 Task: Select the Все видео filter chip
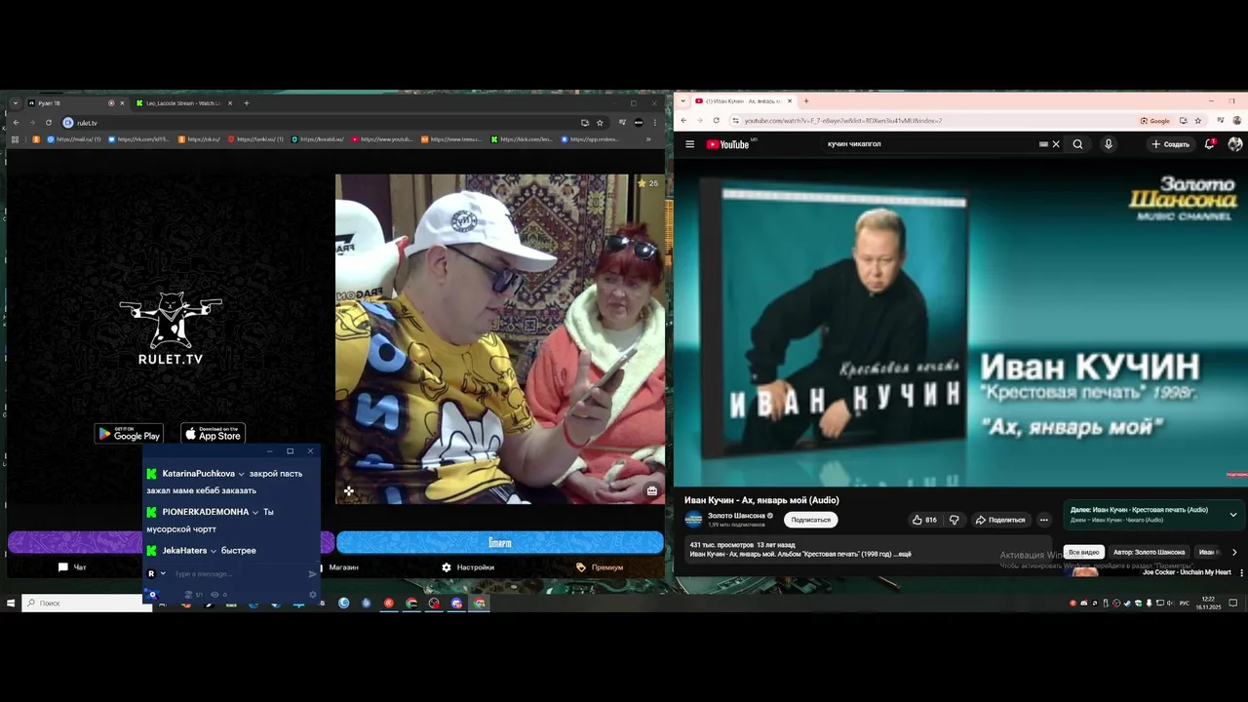tap(1083, 552)
